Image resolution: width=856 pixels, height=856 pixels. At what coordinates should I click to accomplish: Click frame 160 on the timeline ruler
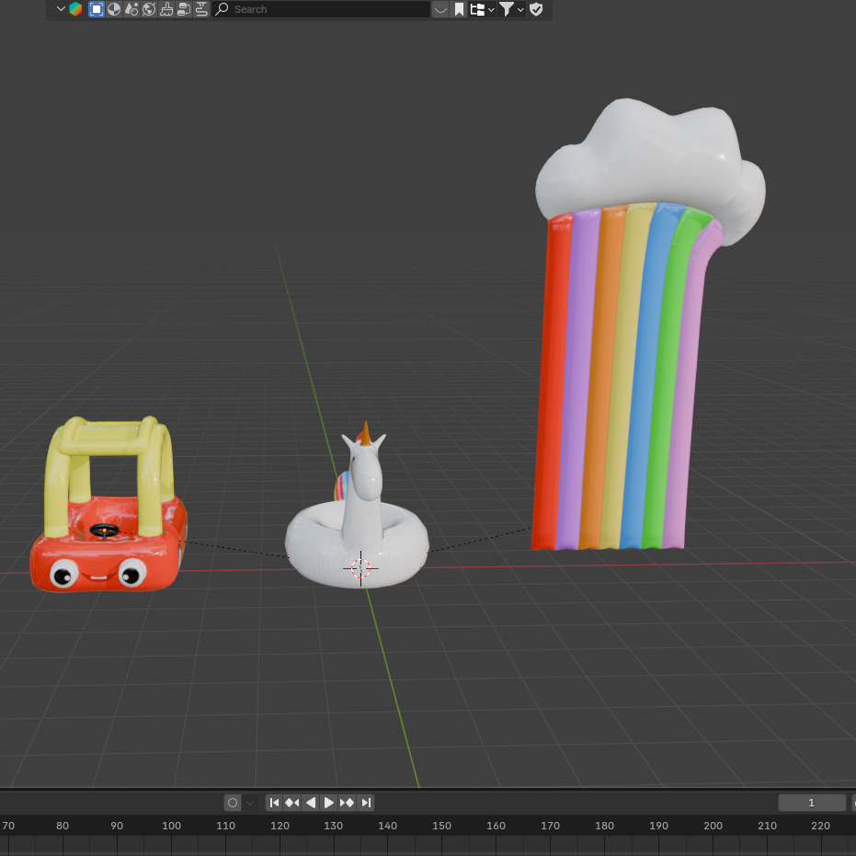(496, 826)
